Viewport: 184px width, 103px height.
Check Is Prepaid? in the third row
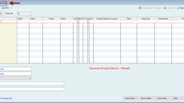pyautogui.click(x=88, y=27)
